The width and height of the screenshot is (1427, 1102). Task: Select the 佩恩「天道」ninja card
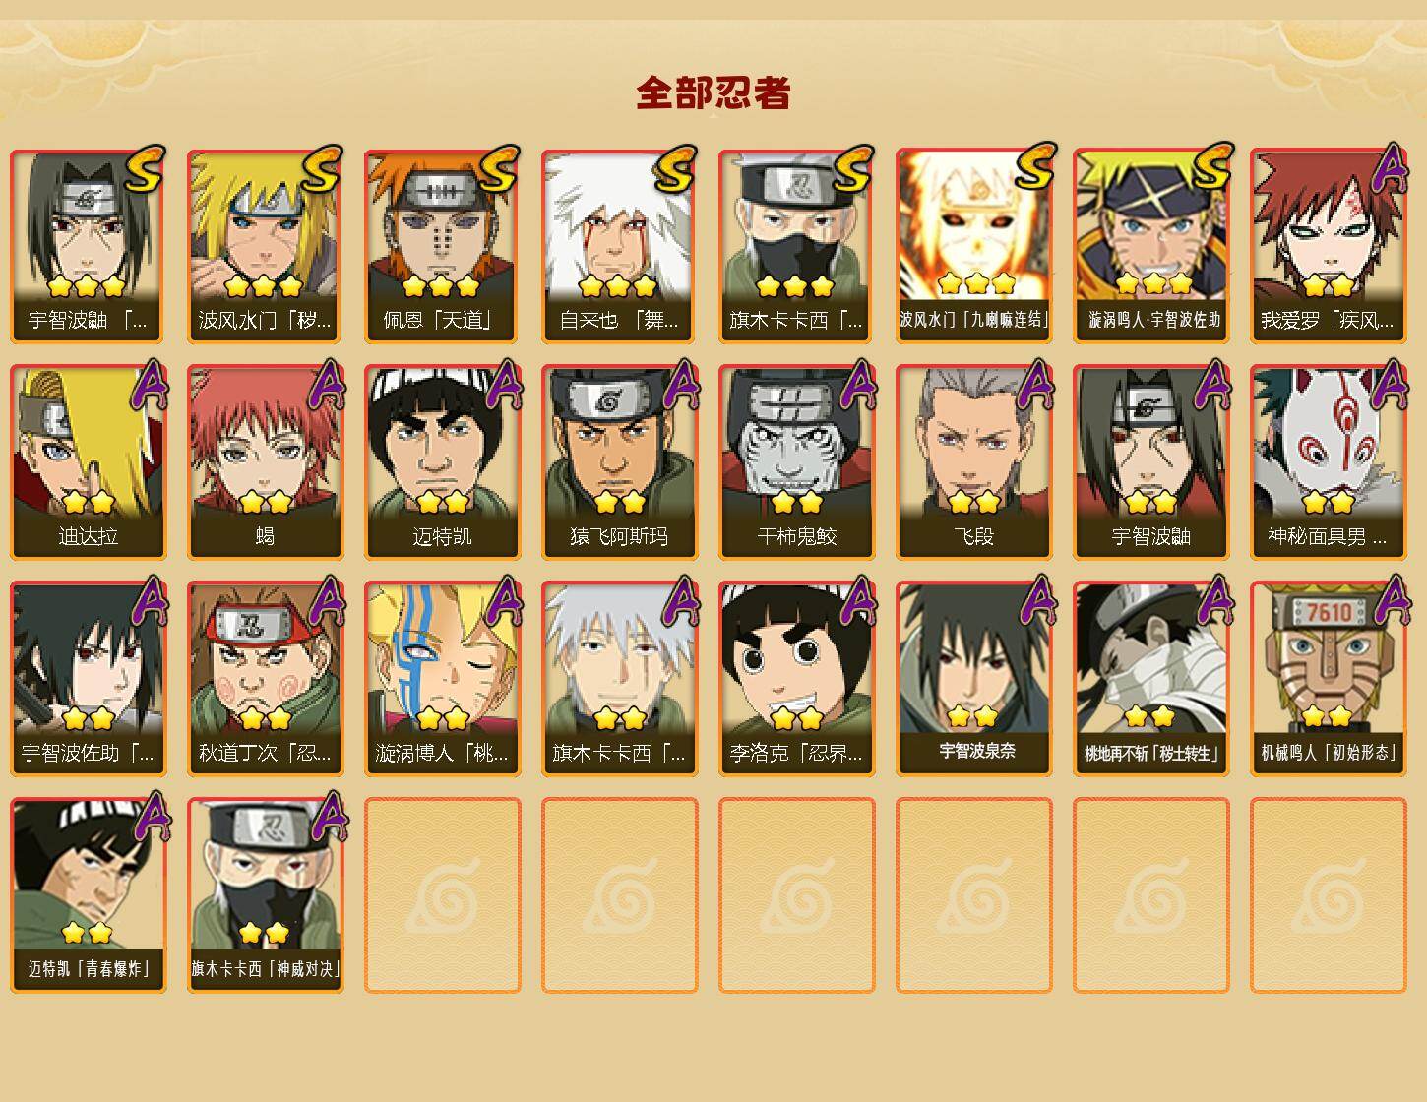click(x=442, y=246)
